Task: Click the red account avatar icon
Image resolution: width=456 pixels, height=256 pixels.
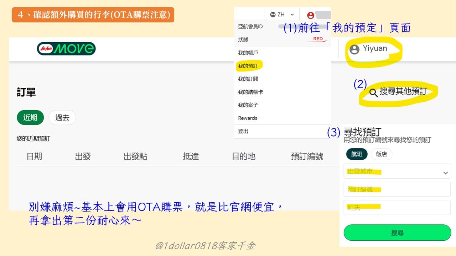Action: click(x=311, y=15)
